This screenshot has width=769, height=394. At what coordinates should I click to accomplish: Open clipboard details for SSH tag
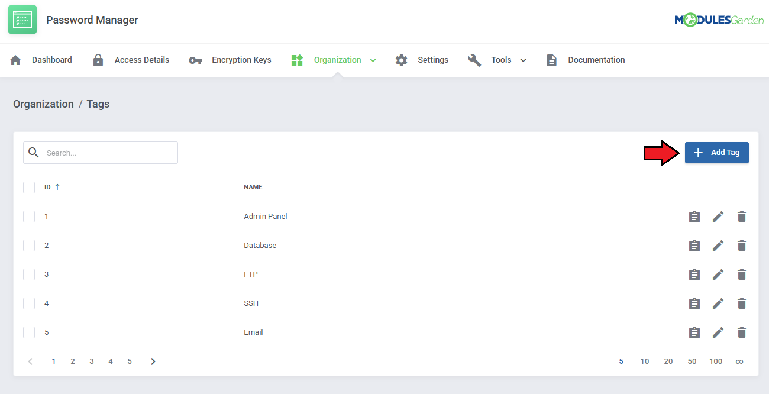694,303
